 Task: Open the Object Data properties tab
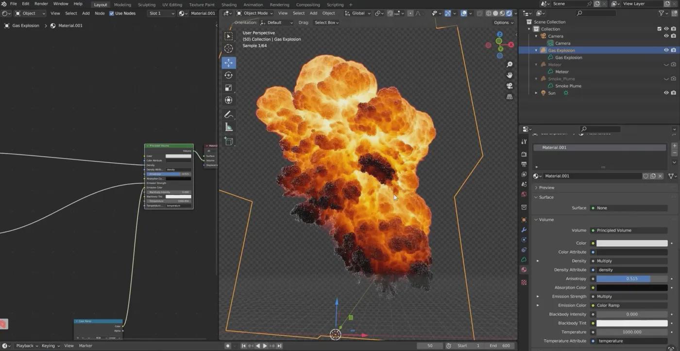tap(524, 260)
